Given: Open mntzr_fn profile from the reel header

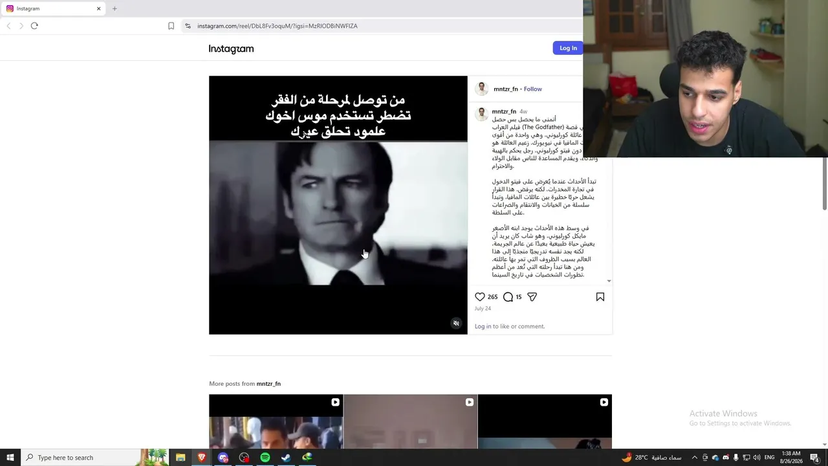Looking at the screenshot, I should [506, 89].
